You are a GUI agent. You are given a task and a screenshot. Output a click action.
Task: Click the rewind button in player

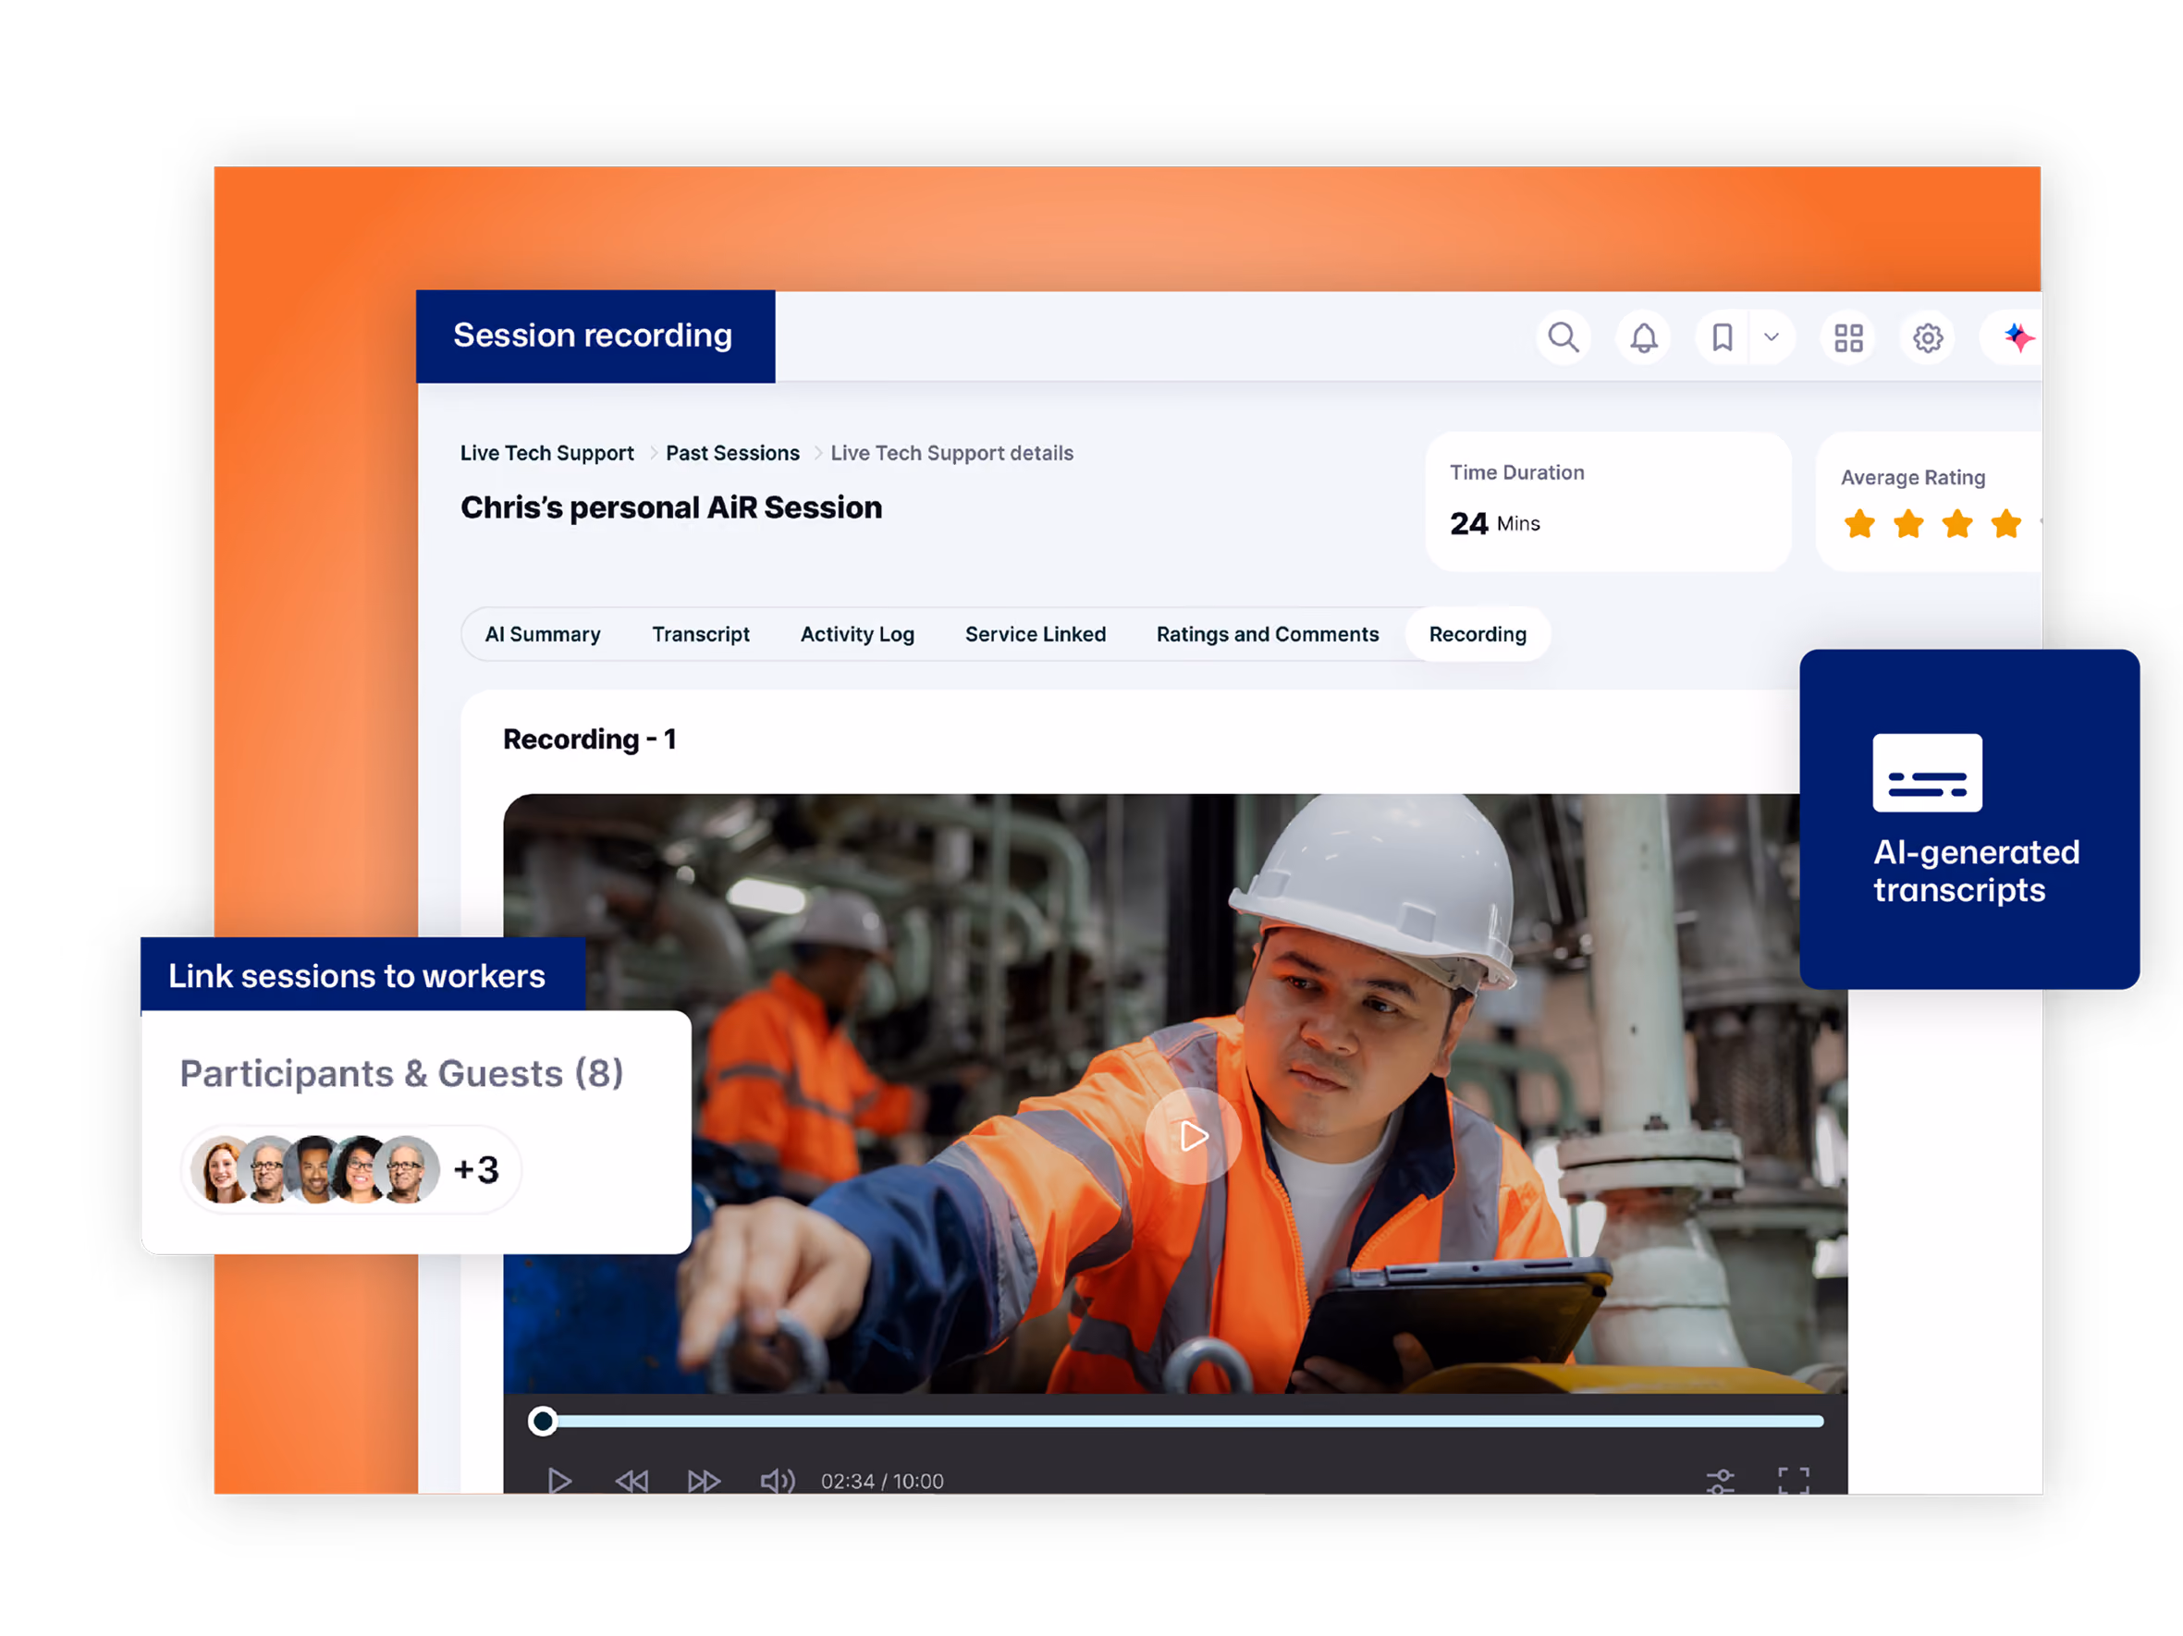[632, 1481]
